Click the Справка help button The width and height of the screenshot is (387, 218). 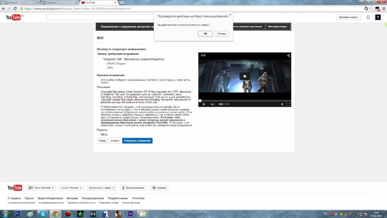[x=159, y=188]
